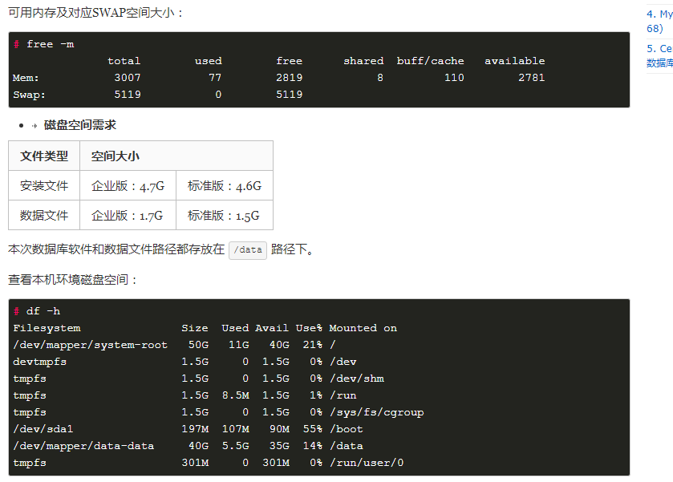Click the "197M" size value

(195, 429)
